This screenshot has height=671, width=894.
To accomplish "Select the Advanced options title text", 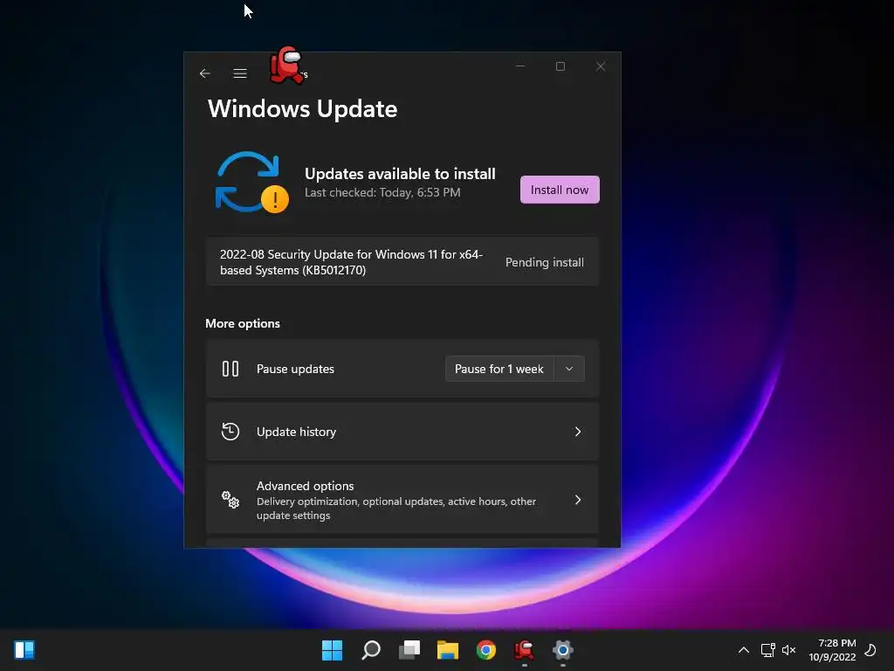I will (305, 486).
